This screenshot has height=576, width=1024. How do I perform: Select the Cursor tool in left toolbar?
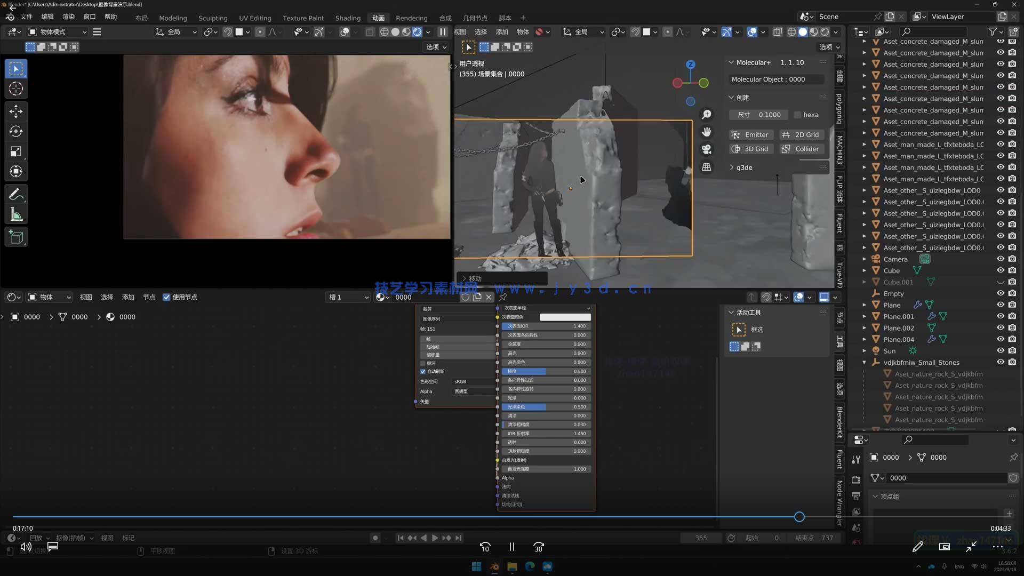click(x=16, y=89)
